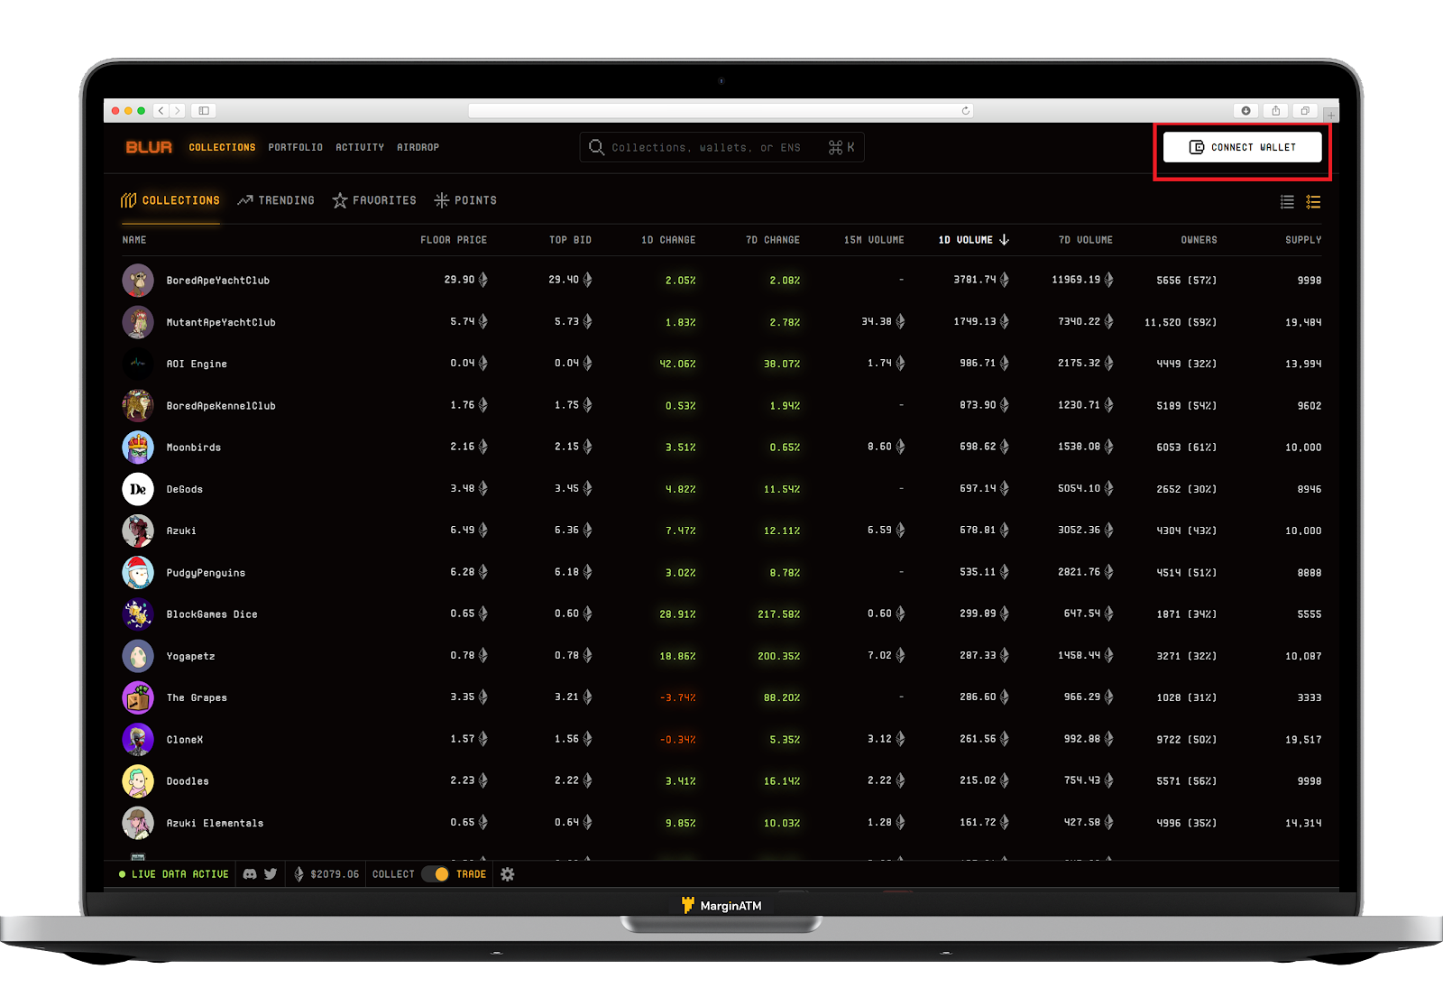The width and height of the screenshot is (1443, 1006).
Task: Sort by Supply column
Action: (1303, 240)
